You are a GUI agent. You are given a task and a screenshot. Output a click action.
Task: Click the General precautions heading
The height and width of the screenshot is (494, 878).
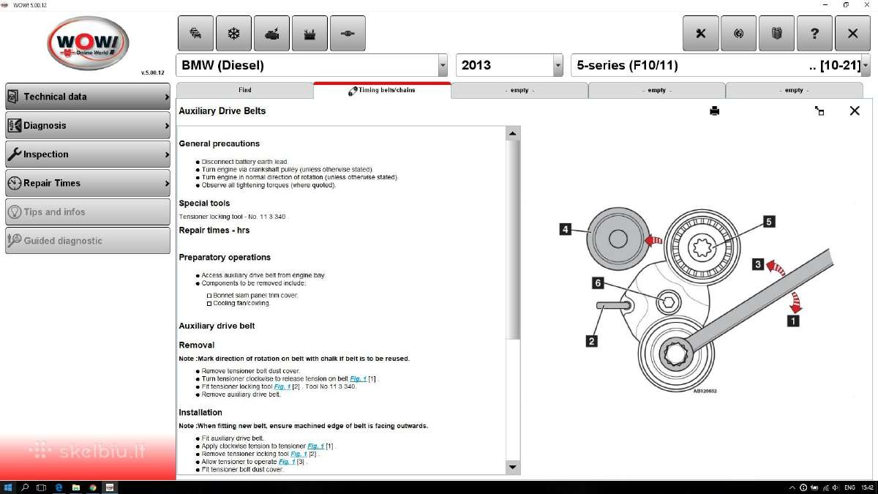click(219, 143)
